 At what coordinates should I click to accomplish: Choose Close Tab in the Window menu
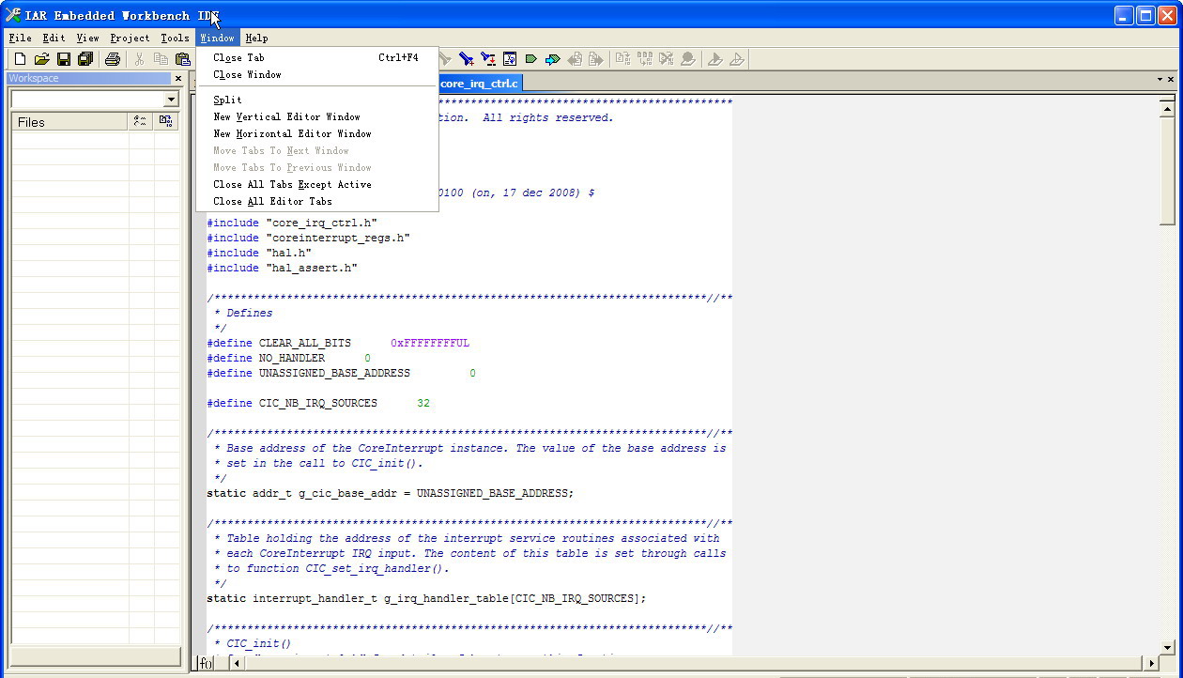click(x=317, y=57)
